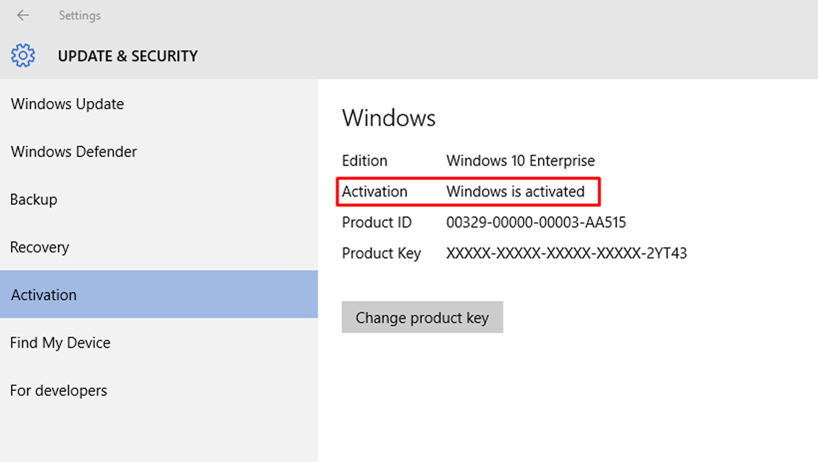
Task: Click the Change product key button
Action: click(x=422, y=317)
